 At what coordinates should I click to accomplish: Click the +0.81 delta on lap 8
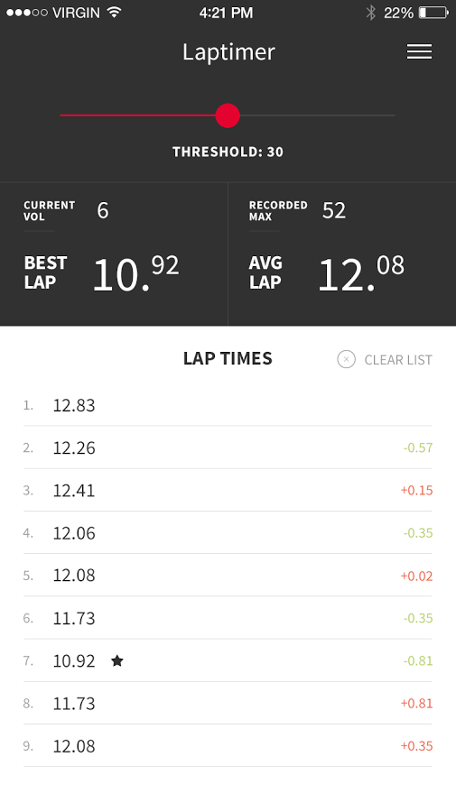click(416, 703)
